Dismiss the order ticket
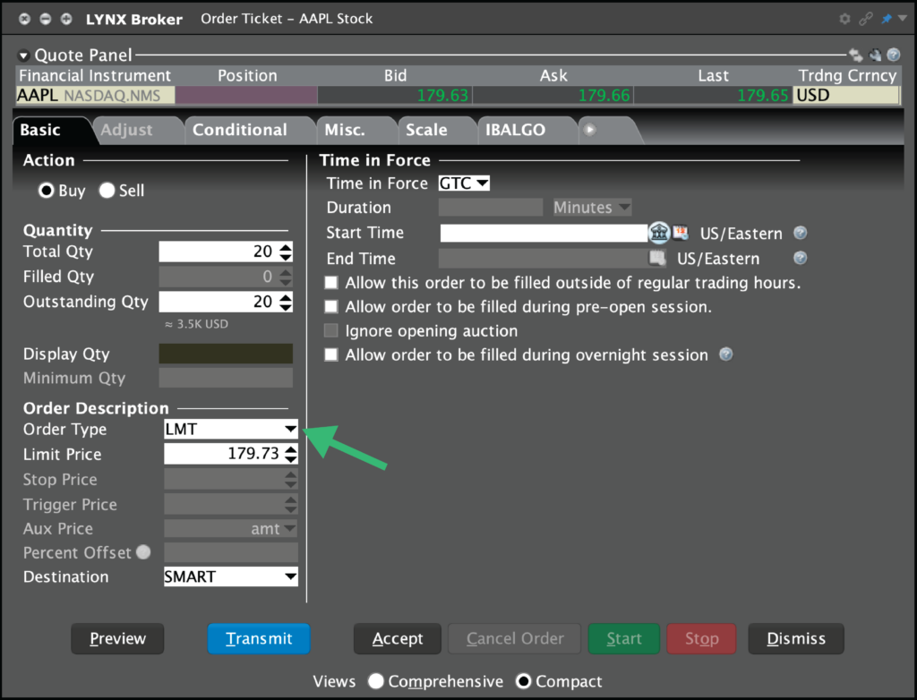 coord(796,638)
